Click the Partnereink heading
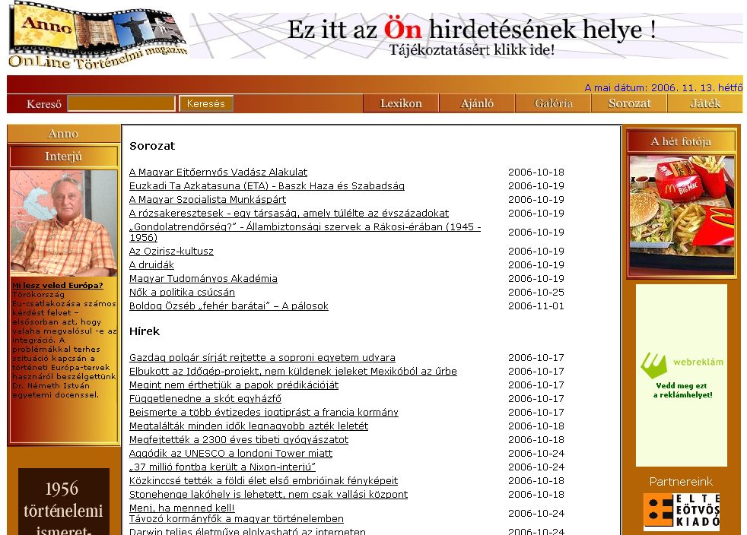This screenshot has height=535, width=747. click(681, 482)
